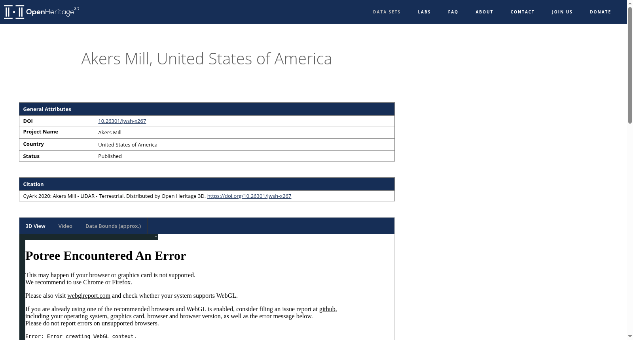Select the 3D View tab
The width and height of the screenshot is (633, 340).
35,226
